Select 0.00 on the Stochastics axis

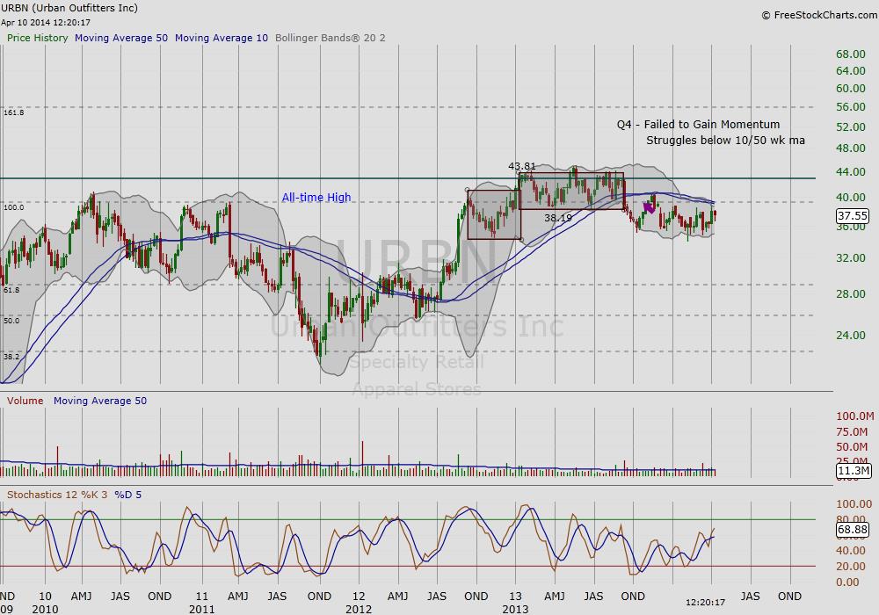point(847,582)
